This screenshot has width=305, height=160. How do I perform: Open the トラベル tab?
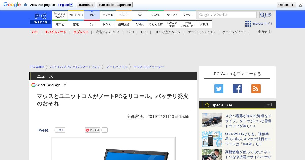click(108, 24)
